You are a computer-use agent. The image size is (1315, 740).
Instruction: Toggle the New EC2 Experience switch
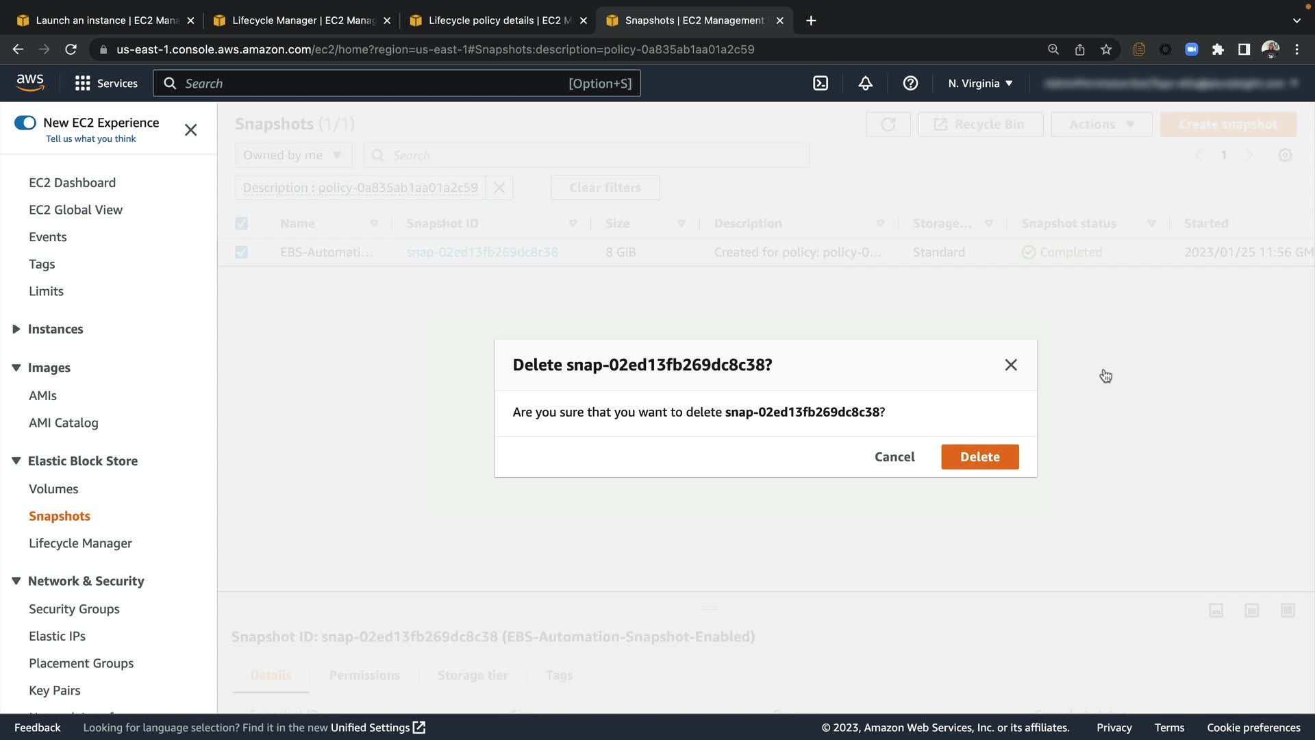click(x=25, y=123)
